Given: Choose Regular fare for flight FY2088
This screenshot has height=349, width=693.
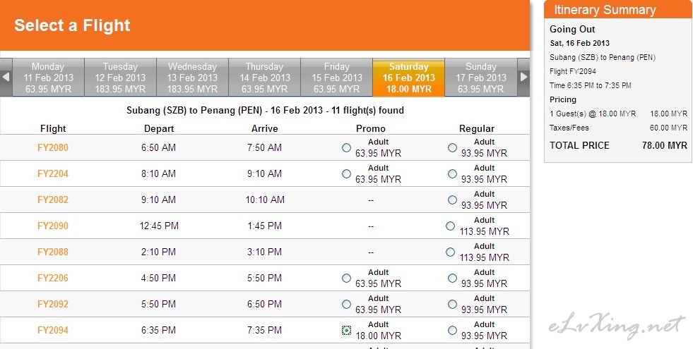Looking at the screenshot, I should (451, 252).
